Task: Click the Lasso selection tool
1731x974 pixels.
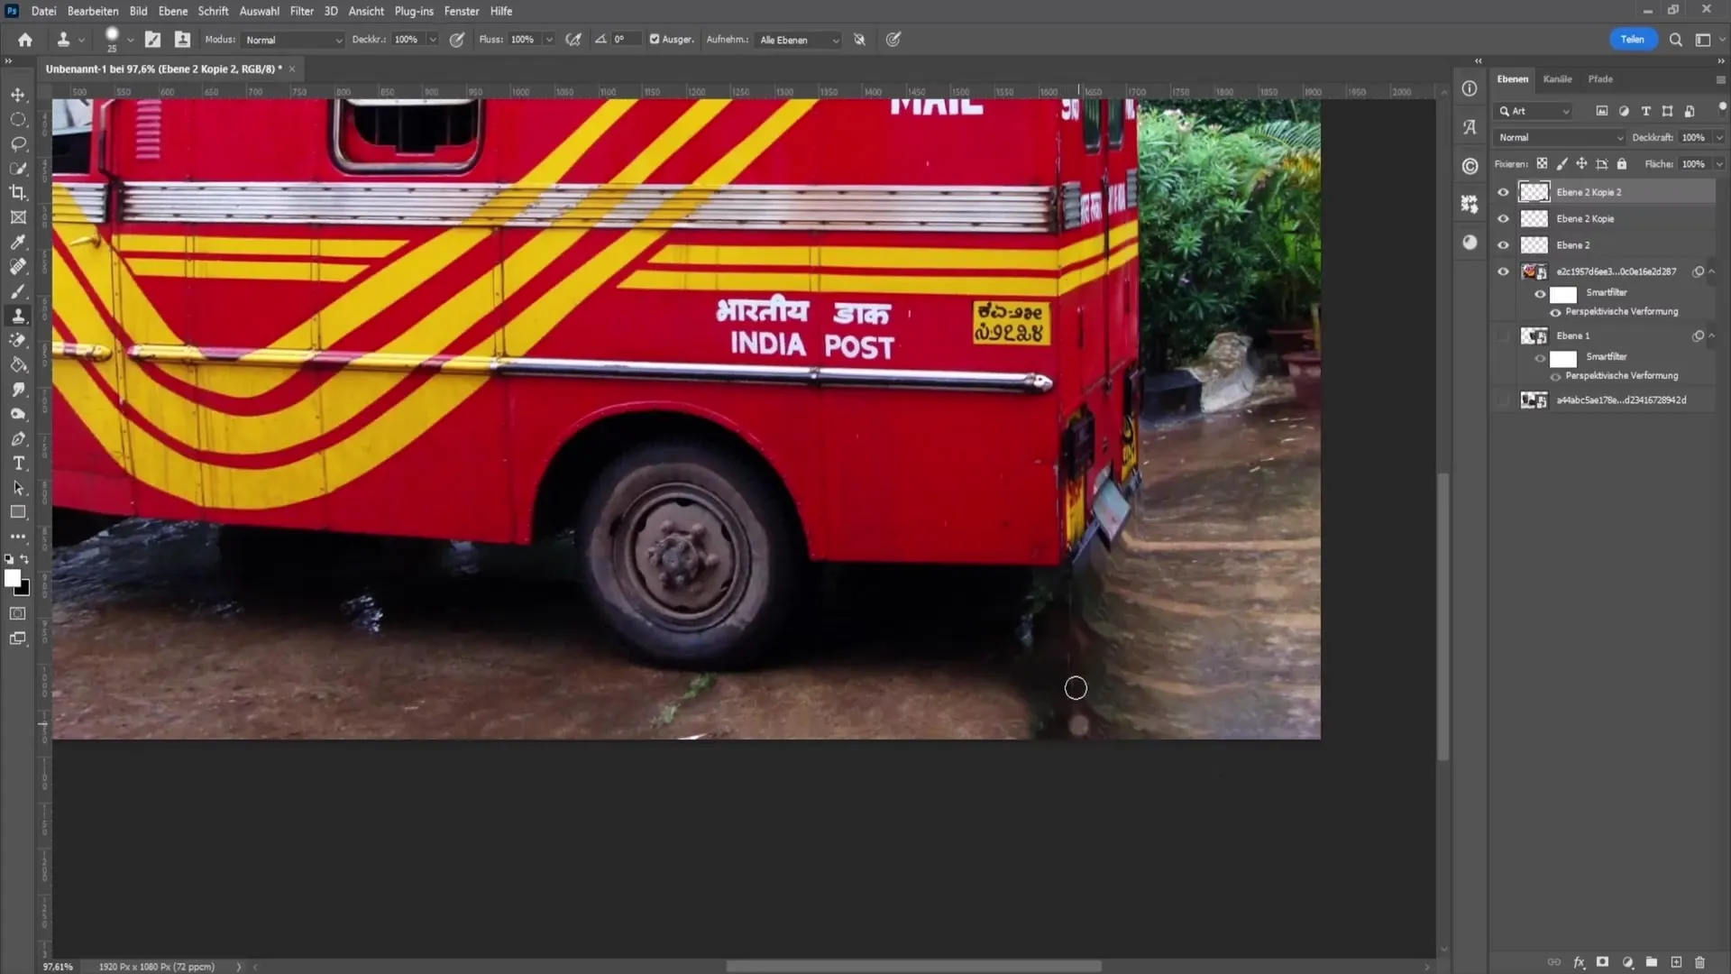Action: click(18, 142)
